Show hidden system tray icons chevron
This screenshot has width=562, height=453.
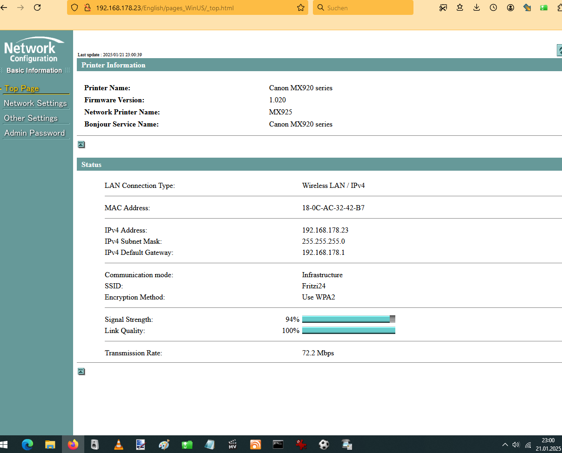(x=505, y=445)
